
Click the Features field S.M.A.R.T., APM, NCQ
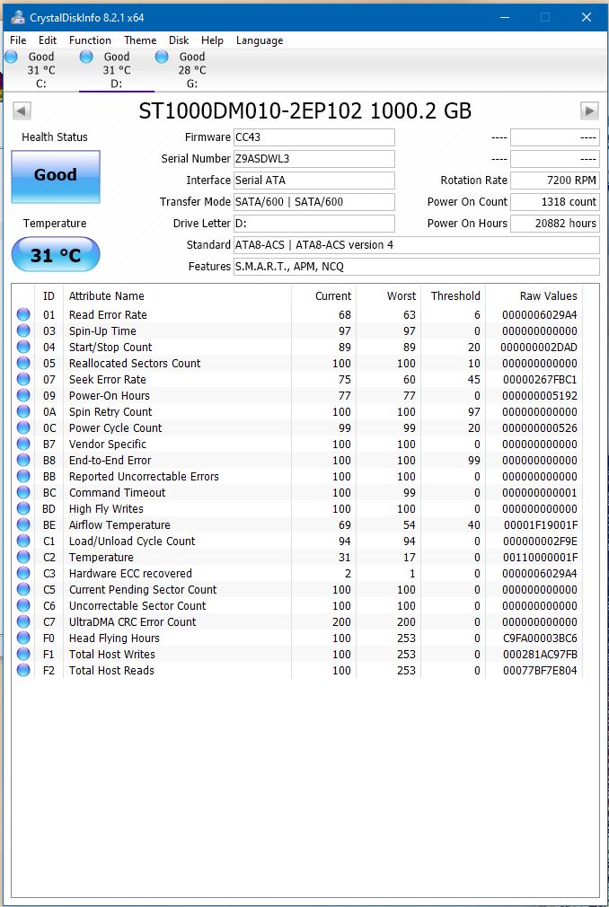coord(417,266)
